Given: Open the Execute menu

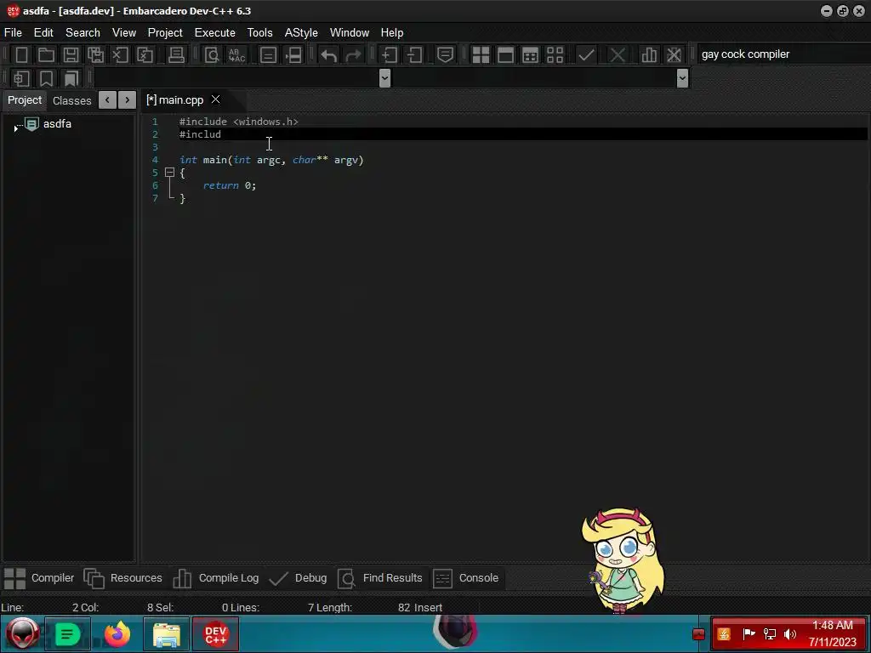Looking at the screenshot, I should 215,33.
